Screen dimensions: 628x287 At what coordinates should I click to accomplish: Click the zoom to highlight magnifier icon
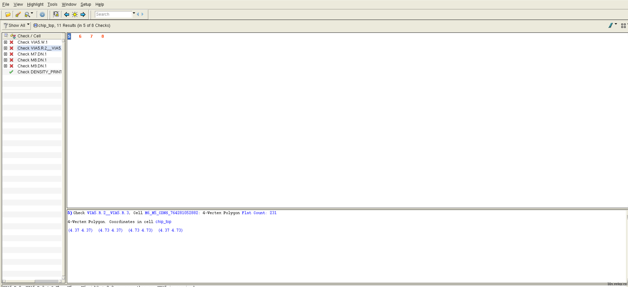click(x=27, y=14)
